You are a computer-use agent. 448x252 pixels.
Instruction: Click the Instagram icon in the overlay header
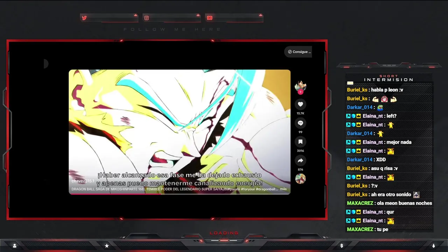point(147,18)
